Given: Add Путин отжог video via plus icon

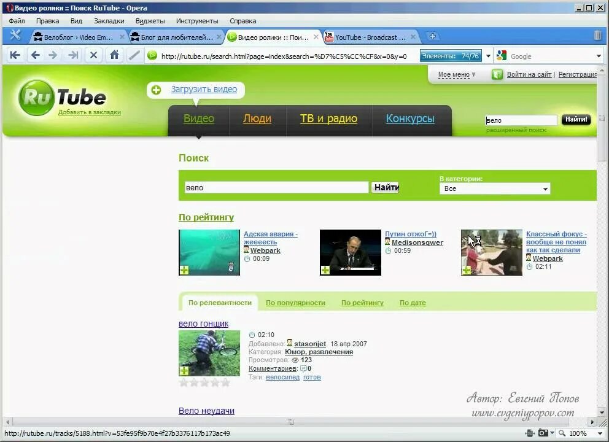Looking at the screenshot, I should [x=325, y=270].
